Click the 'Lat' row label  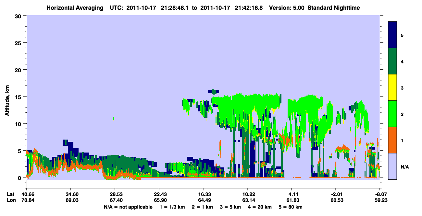tap(10, 194)
